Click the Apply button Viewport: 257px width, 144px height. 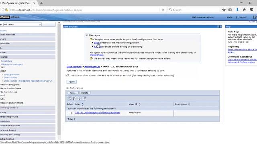(x=71, y=82)
